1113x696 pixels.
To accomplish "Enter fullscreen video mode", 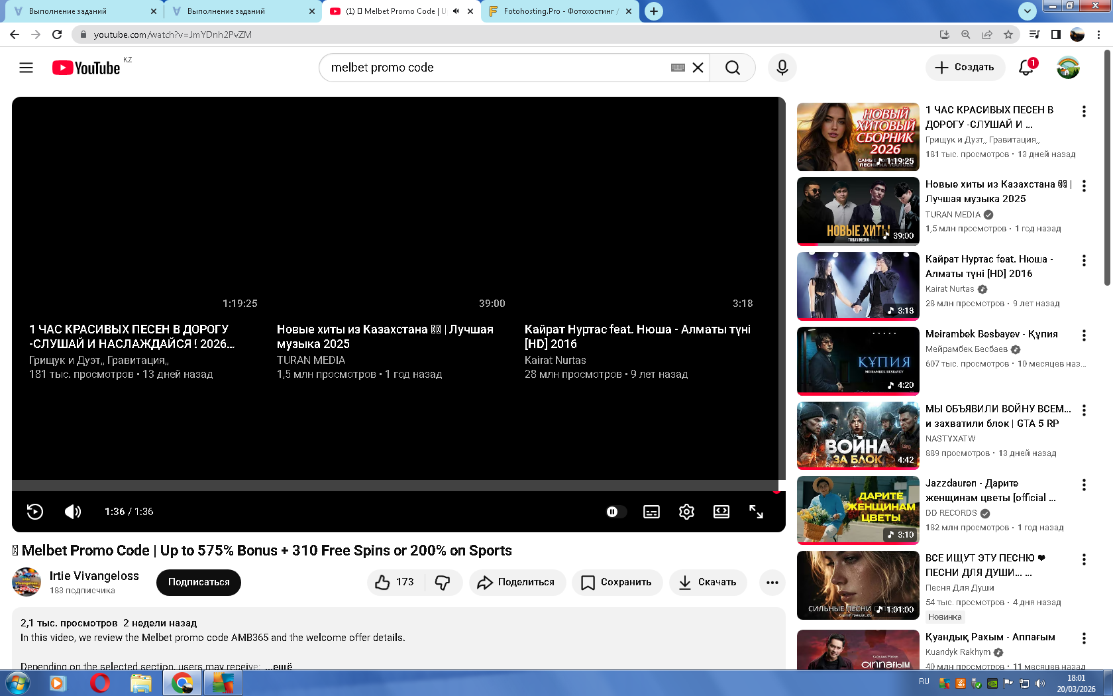I will click(x=756, y=512).
